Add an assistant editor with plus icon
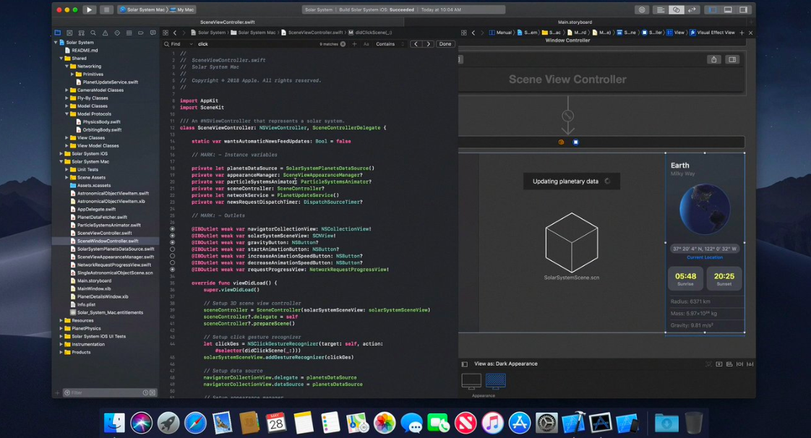This screenshot has height=438, width=811. (x=742, y=33)
